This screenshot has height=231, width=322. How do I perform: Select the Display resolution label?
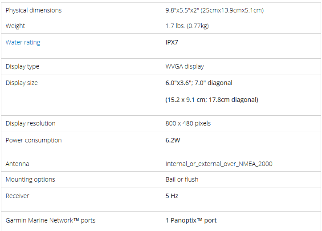pos(30,123)
